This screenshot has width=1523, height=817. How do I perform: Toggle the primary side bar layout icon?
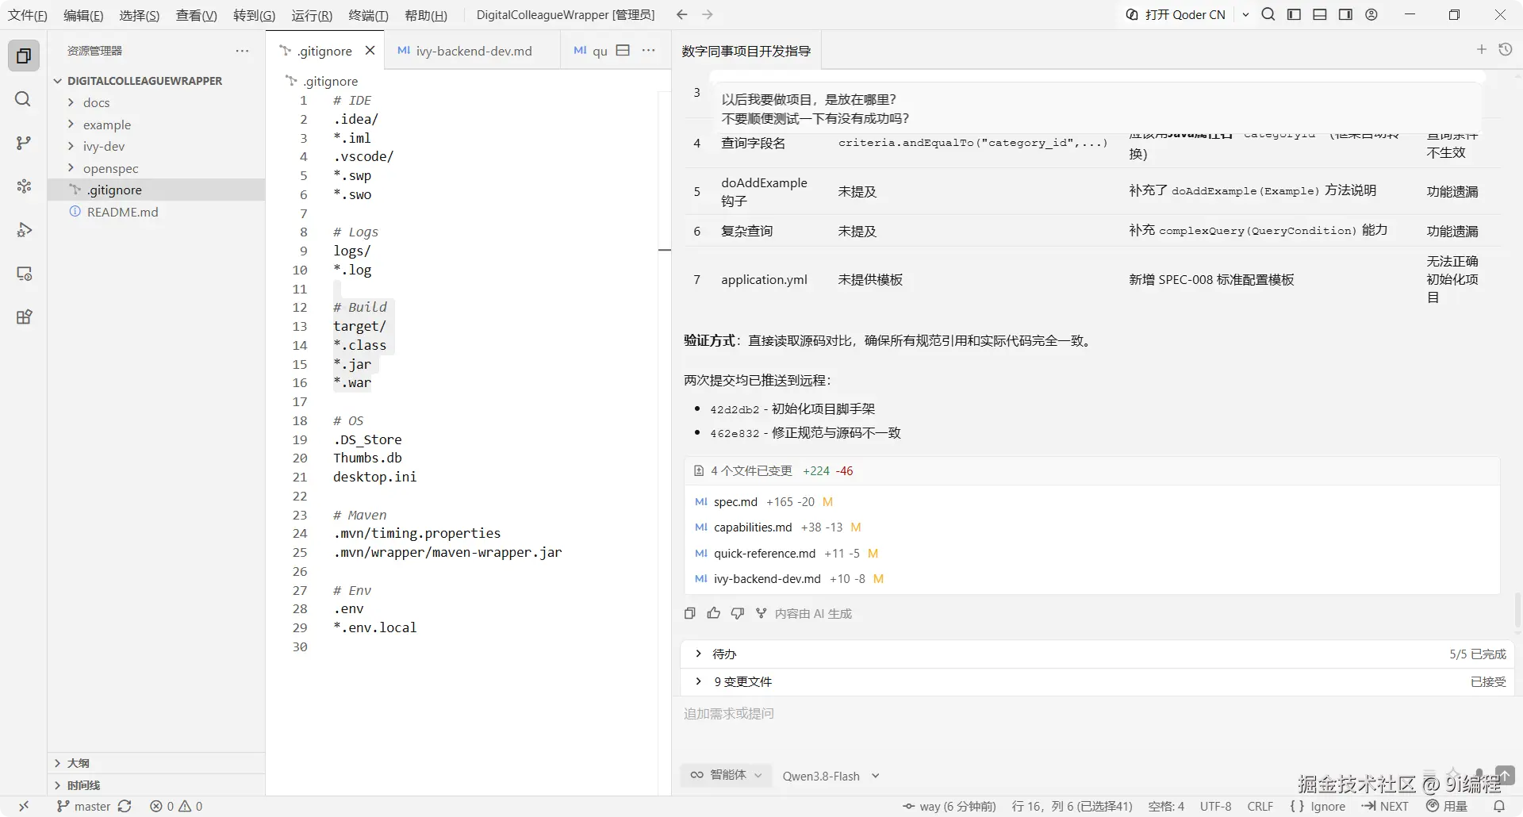click(x=1294, y=14)
